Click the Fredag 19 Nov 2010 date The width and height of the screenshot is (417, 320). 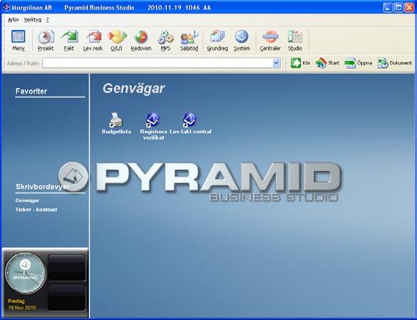[x=21, y=304]
